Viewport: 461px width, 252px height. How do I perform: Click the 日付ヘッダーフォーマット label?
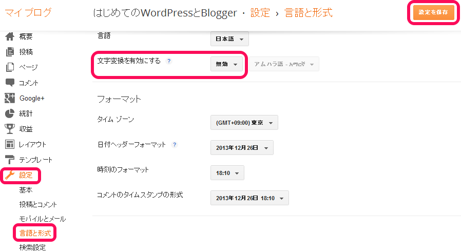[x=132, y=144]
